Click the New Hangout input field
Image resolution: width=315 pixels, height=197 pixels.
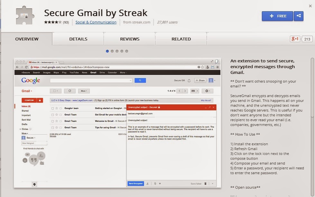coord(34,143)
